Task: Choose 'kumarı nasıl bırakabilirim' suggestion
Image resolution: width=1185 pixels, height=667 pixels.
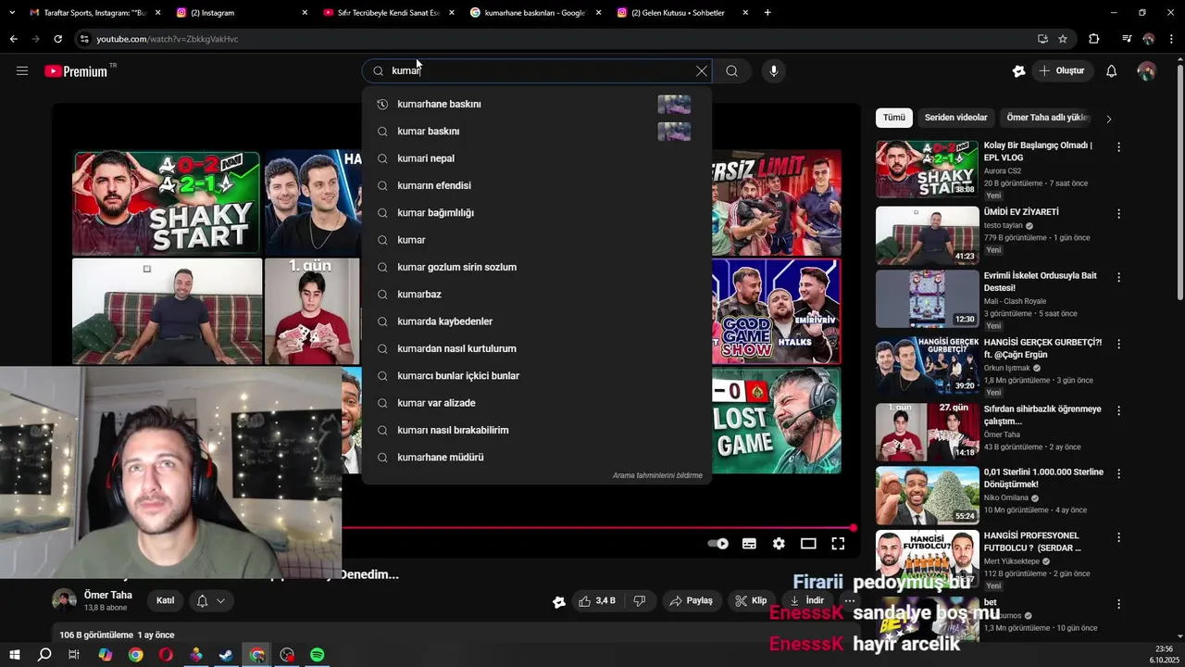Action: (x=537, y=430)
